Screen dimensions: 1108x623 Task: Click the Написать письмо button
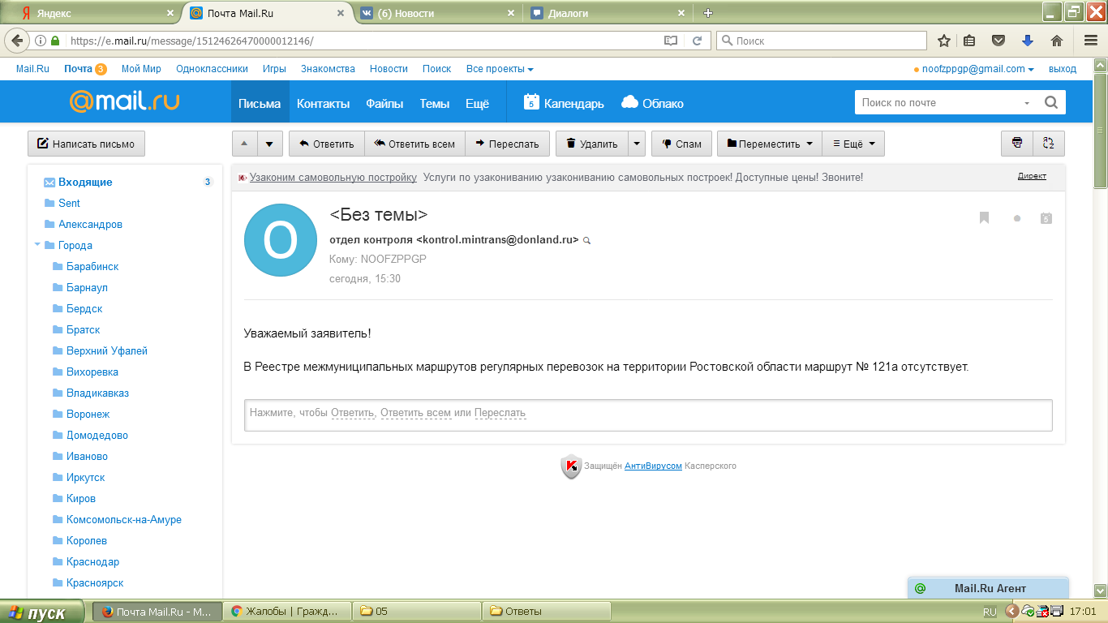86,144
